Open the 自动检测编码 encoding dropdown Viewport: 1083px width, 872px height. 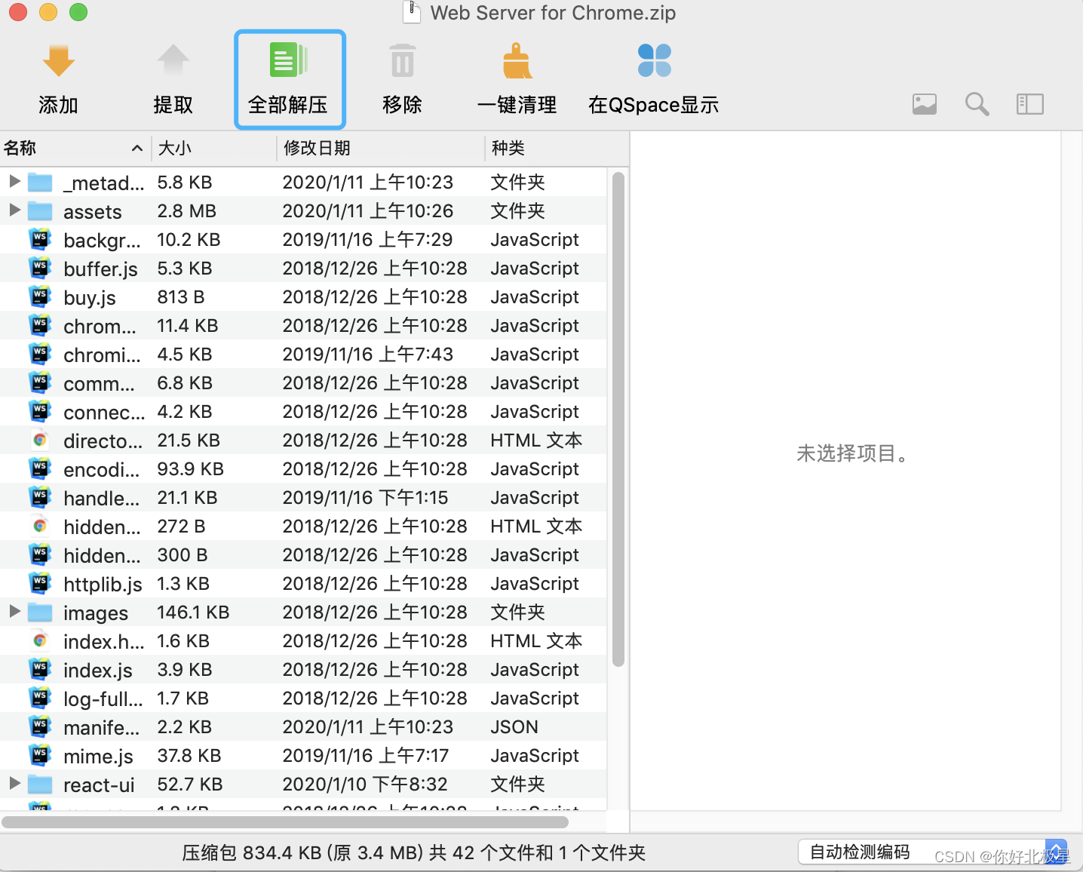click(859, 851)
